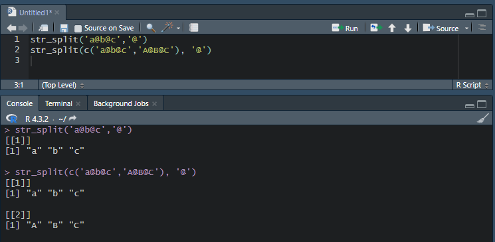
Task: Click console output [[2]] label
Action: pyautogui.click(x=18, y=215)
